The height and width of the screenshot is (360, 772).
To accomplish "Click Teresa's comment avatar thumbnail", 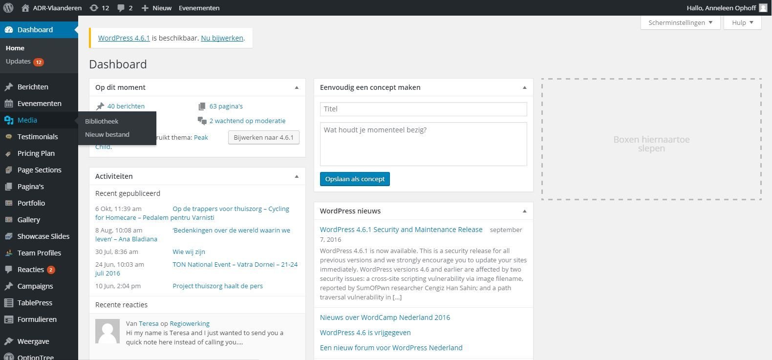I will pos(107,332).
